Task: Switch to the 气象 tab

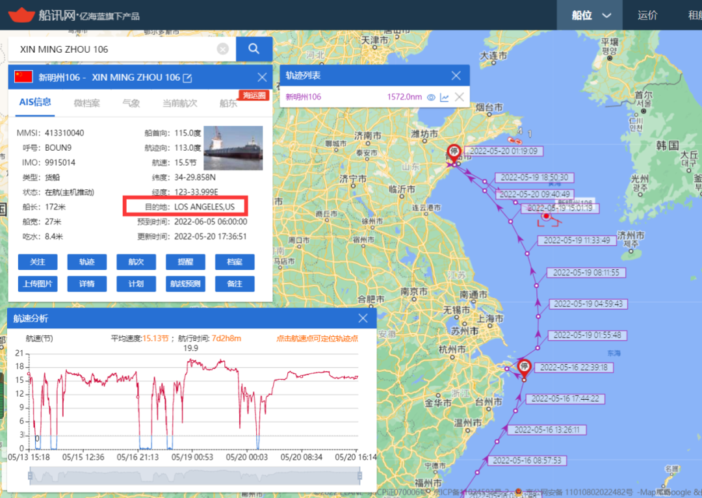Action: pyautogui.click(x=131, y=103)
